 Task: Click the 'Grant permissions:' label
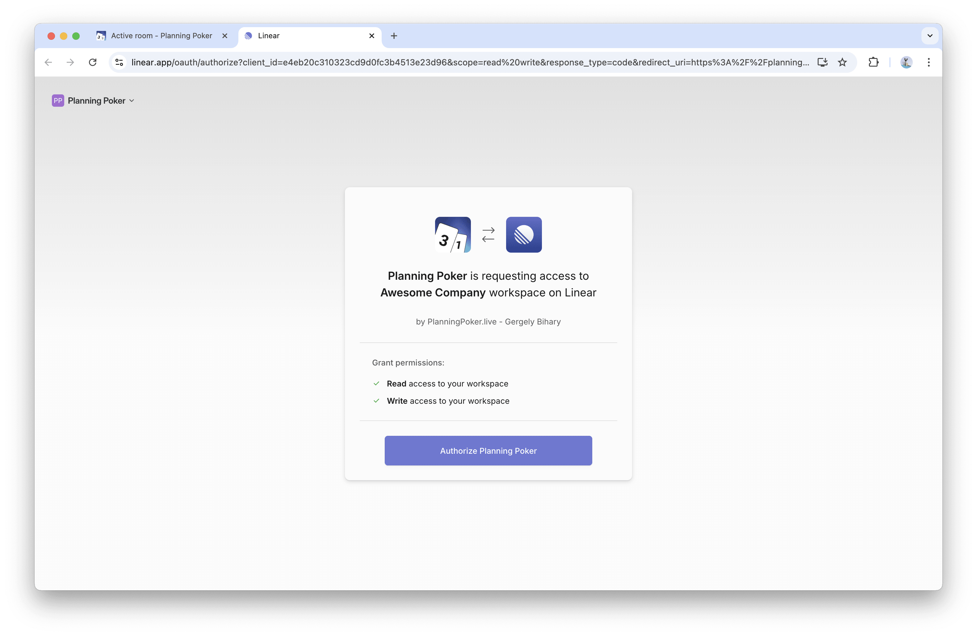pyautogui.click(x=408, y=362)
